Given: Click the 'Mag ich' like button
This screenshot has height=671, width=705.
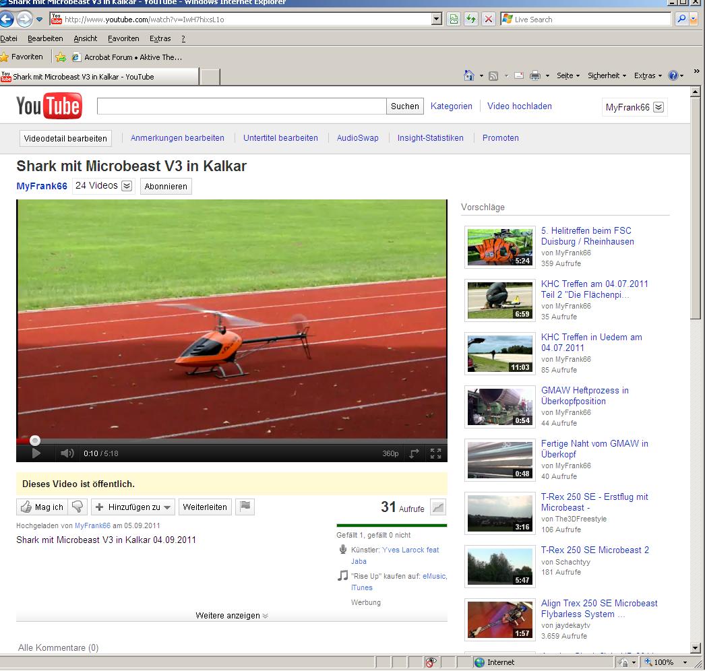Looking at the screenshot, I should point(42,507).
